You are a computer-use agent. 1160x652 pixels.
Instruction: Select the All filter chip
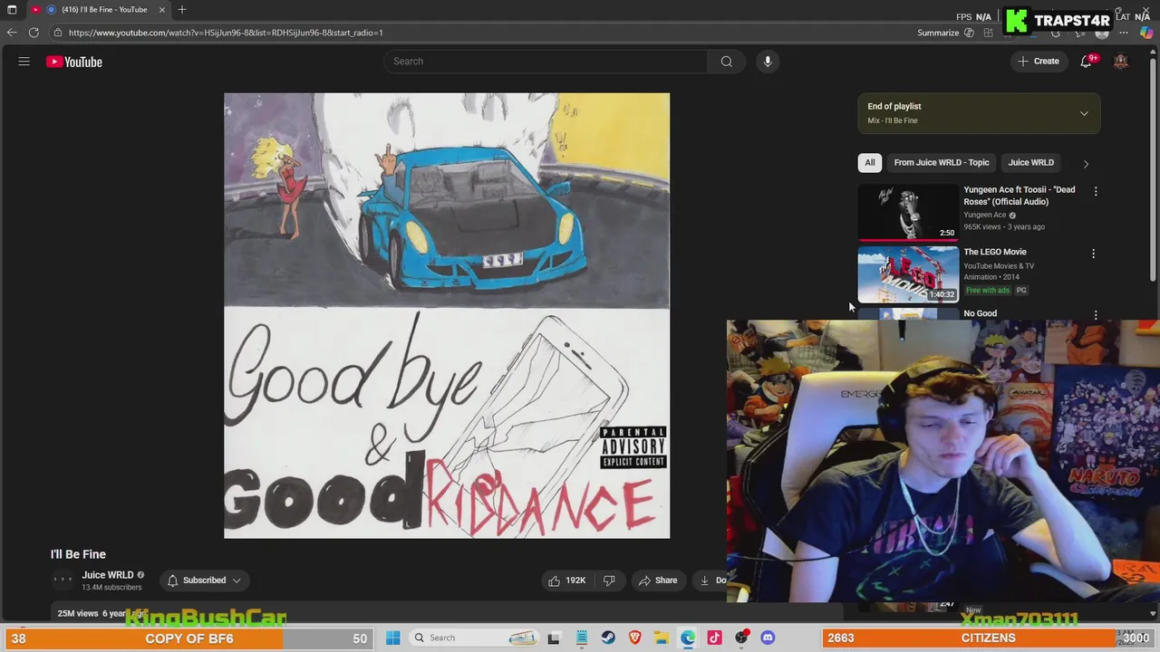tap(870, 163)
